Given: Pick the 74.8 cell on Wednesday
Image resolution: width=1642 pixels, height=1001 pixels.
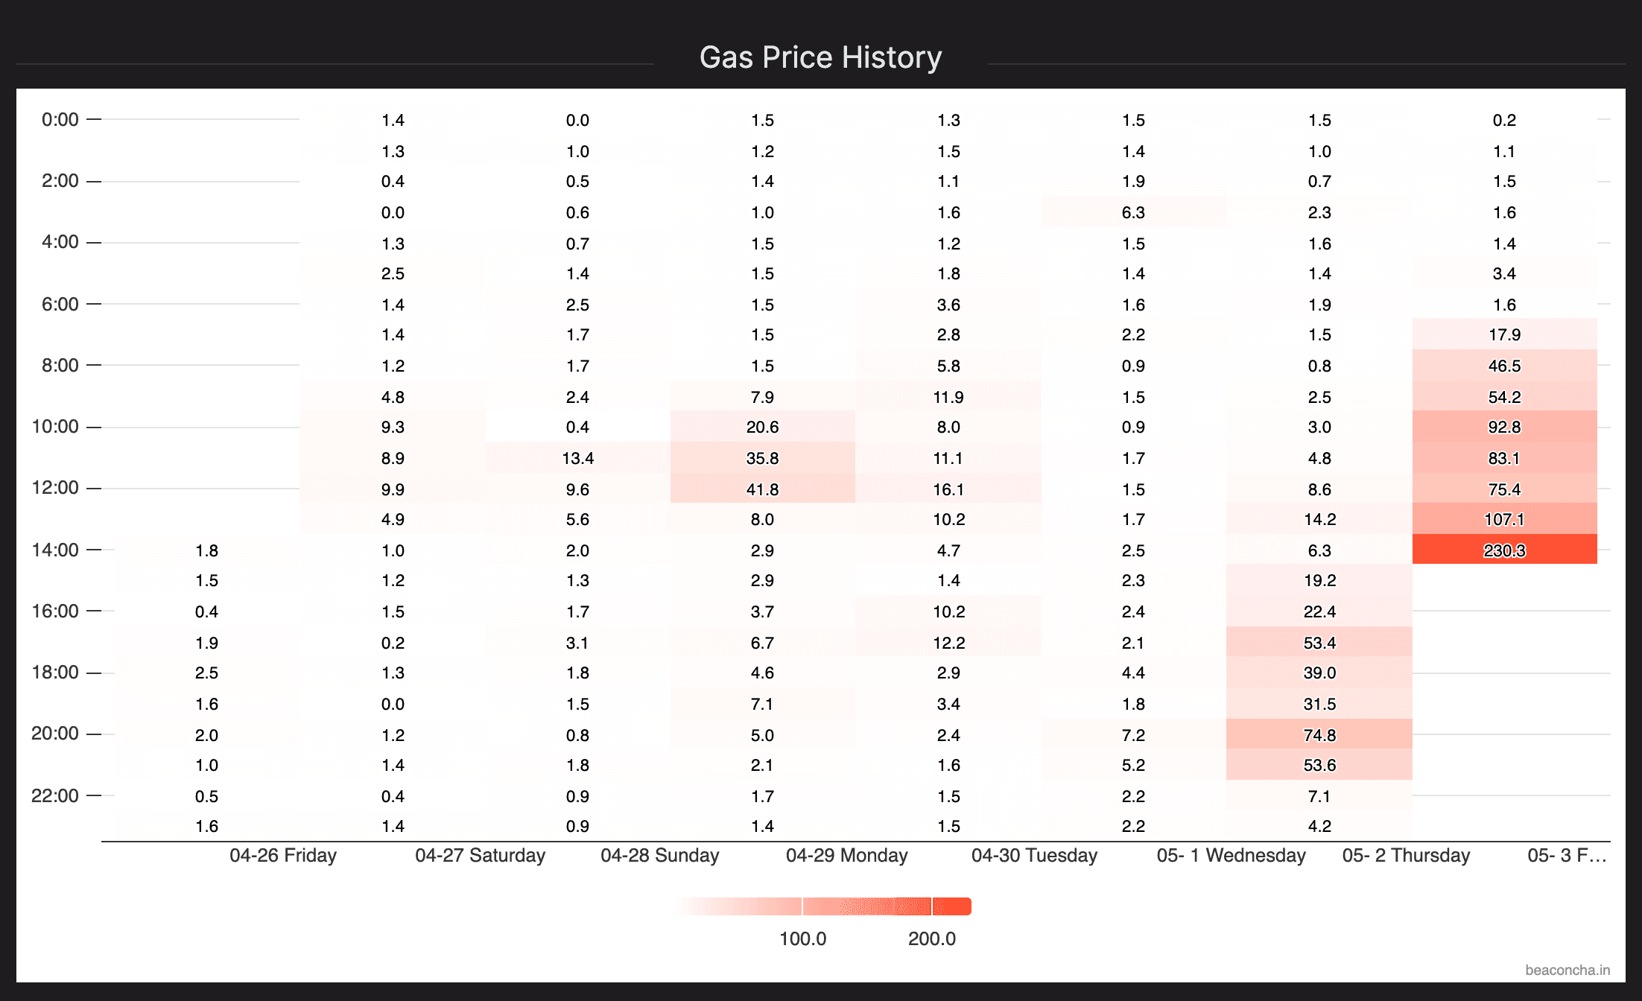Looking at the screenshot, I should pyautogui.click(x=1319, y=734).
